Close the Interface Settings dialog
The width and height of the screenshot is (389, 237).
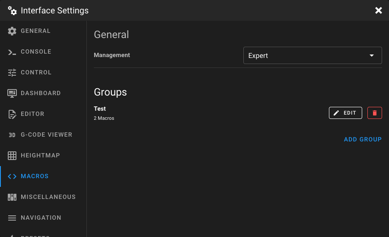pyautogui.click(x=378, y=10)
